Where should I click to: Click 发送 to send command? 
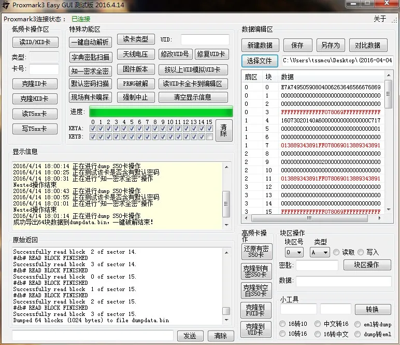pyautogui.click(x=190, y=336)
